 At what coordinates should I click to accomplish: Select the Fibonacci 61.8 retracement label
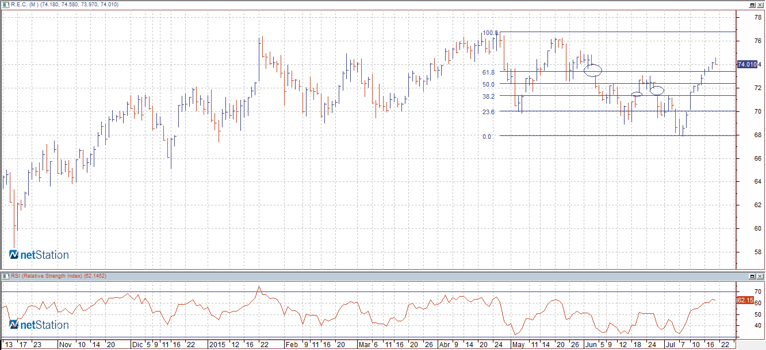[x=489, y=72]
